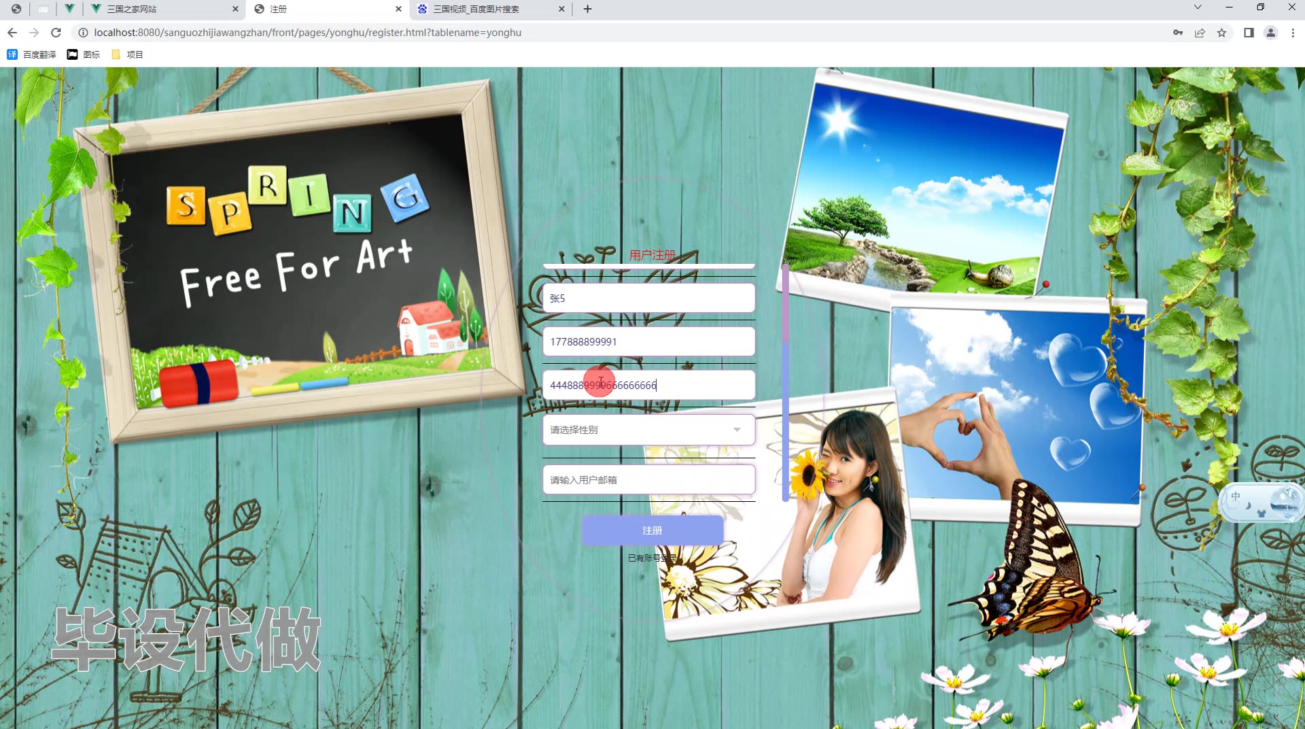Close the 三国视频_百度图片搜索 tab

(561, 9)
